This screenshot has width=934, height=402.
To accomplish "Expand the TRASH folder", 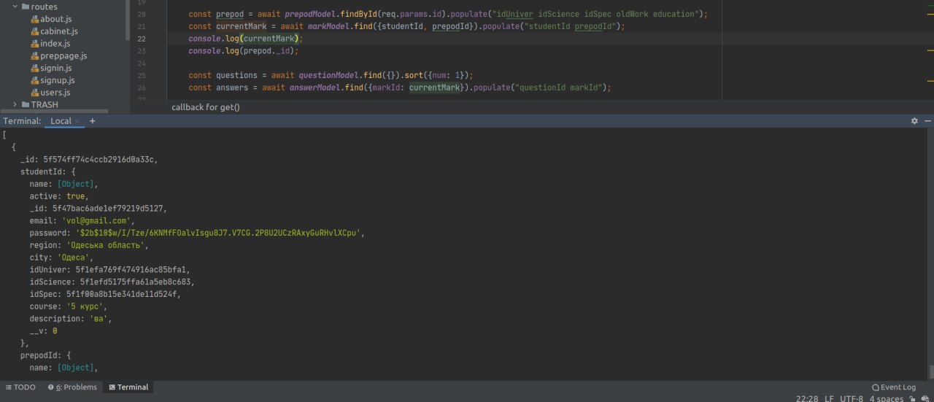I will tap(15, 105).
